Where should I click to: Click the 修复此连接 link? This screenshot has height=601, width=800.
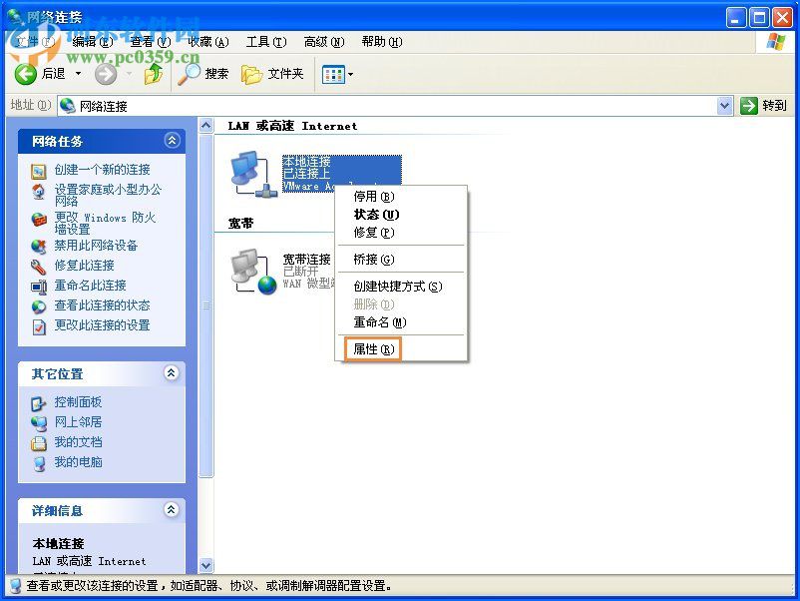pyautogui.click(x=84, y=266)
